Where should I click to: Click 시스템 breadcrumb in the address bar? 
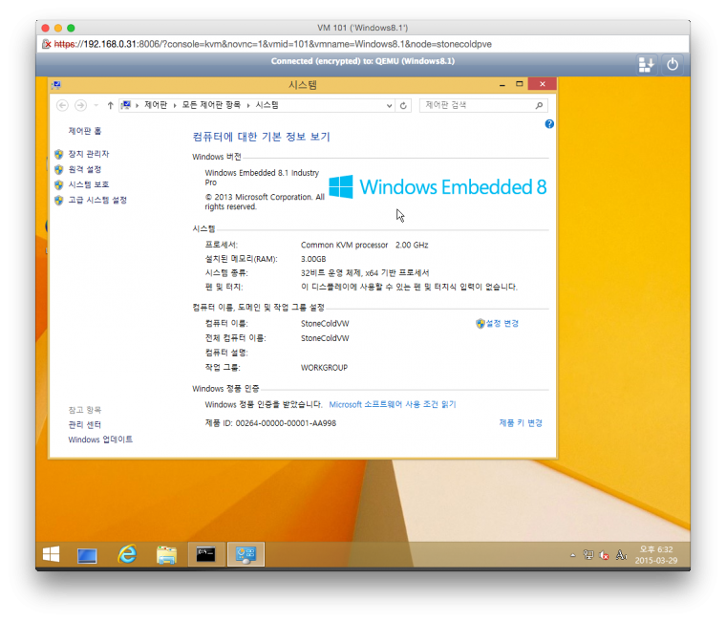coord(267,105)
